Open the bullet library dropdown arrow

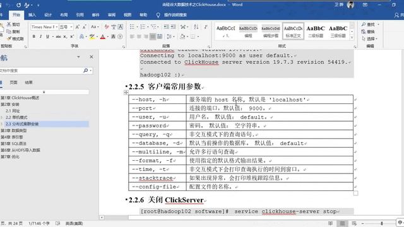click(137, 26)
